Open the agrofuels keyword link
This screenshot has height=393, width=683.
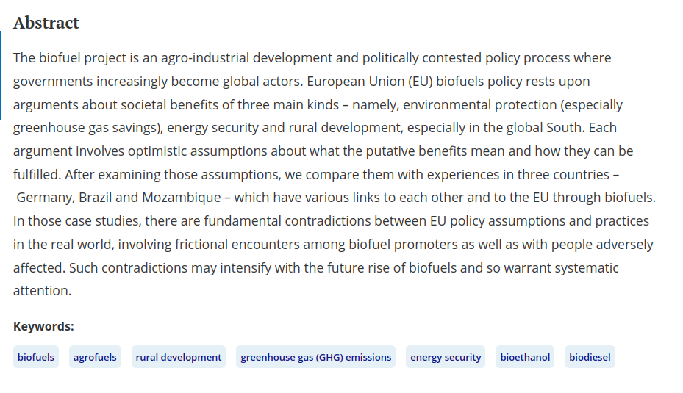tap(95, 357)
